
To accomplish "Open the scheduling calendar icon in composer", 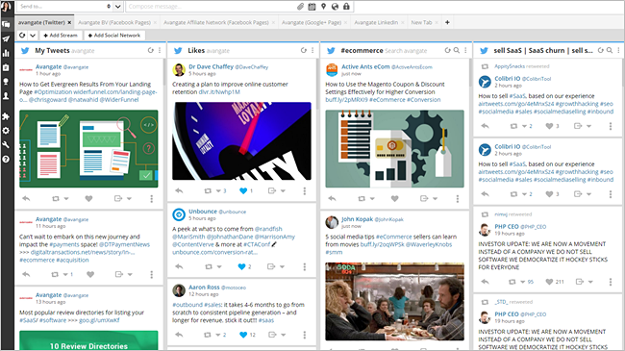I will pyautogui.click(x=312, y=7).
